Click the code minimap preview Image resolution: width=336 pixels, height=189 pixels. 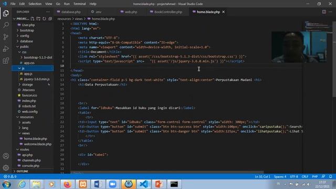point(318,26)
